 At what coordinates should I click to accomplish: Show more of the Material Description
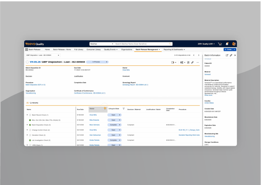click(x=208, y=95)
